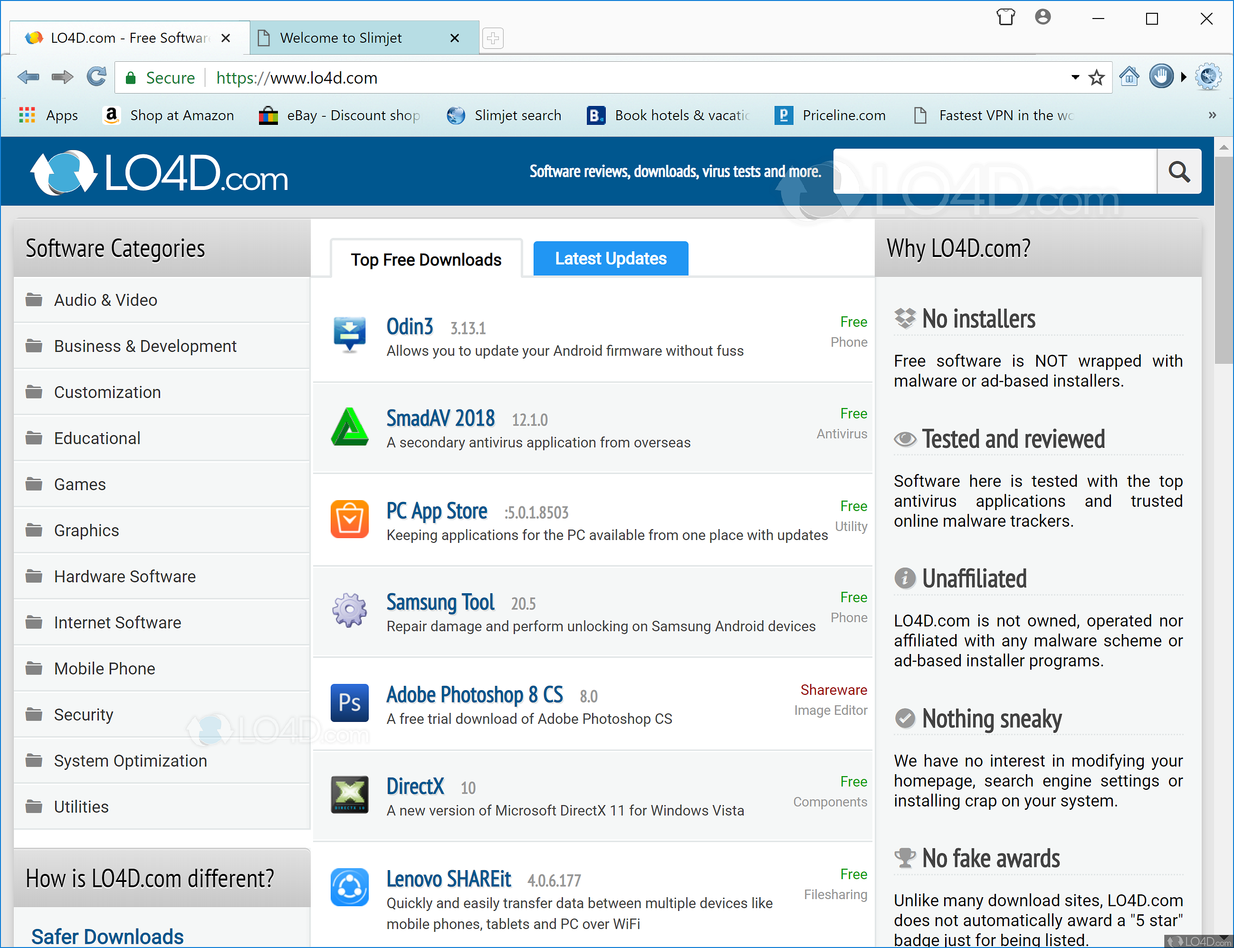Toggle the bookmark star in the address bar
Image resolution: width=1234 pixels, height=948 pixels.
(1096, 77)
